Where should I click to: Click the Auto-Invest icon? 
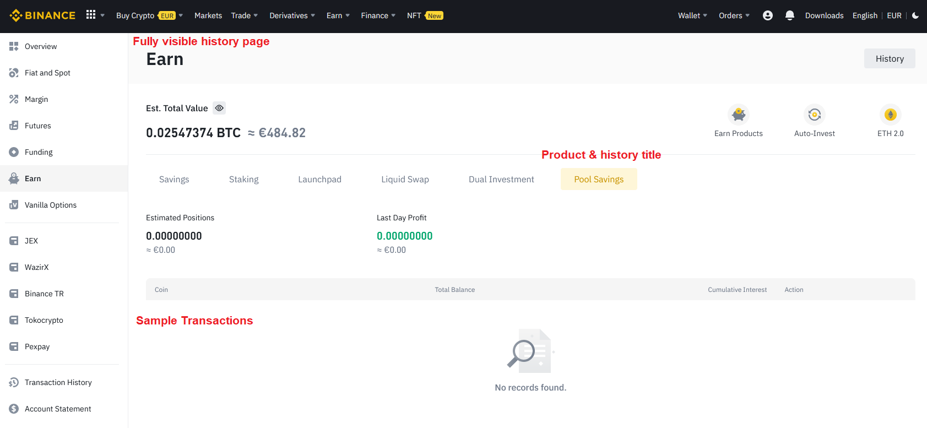point(815,115)
